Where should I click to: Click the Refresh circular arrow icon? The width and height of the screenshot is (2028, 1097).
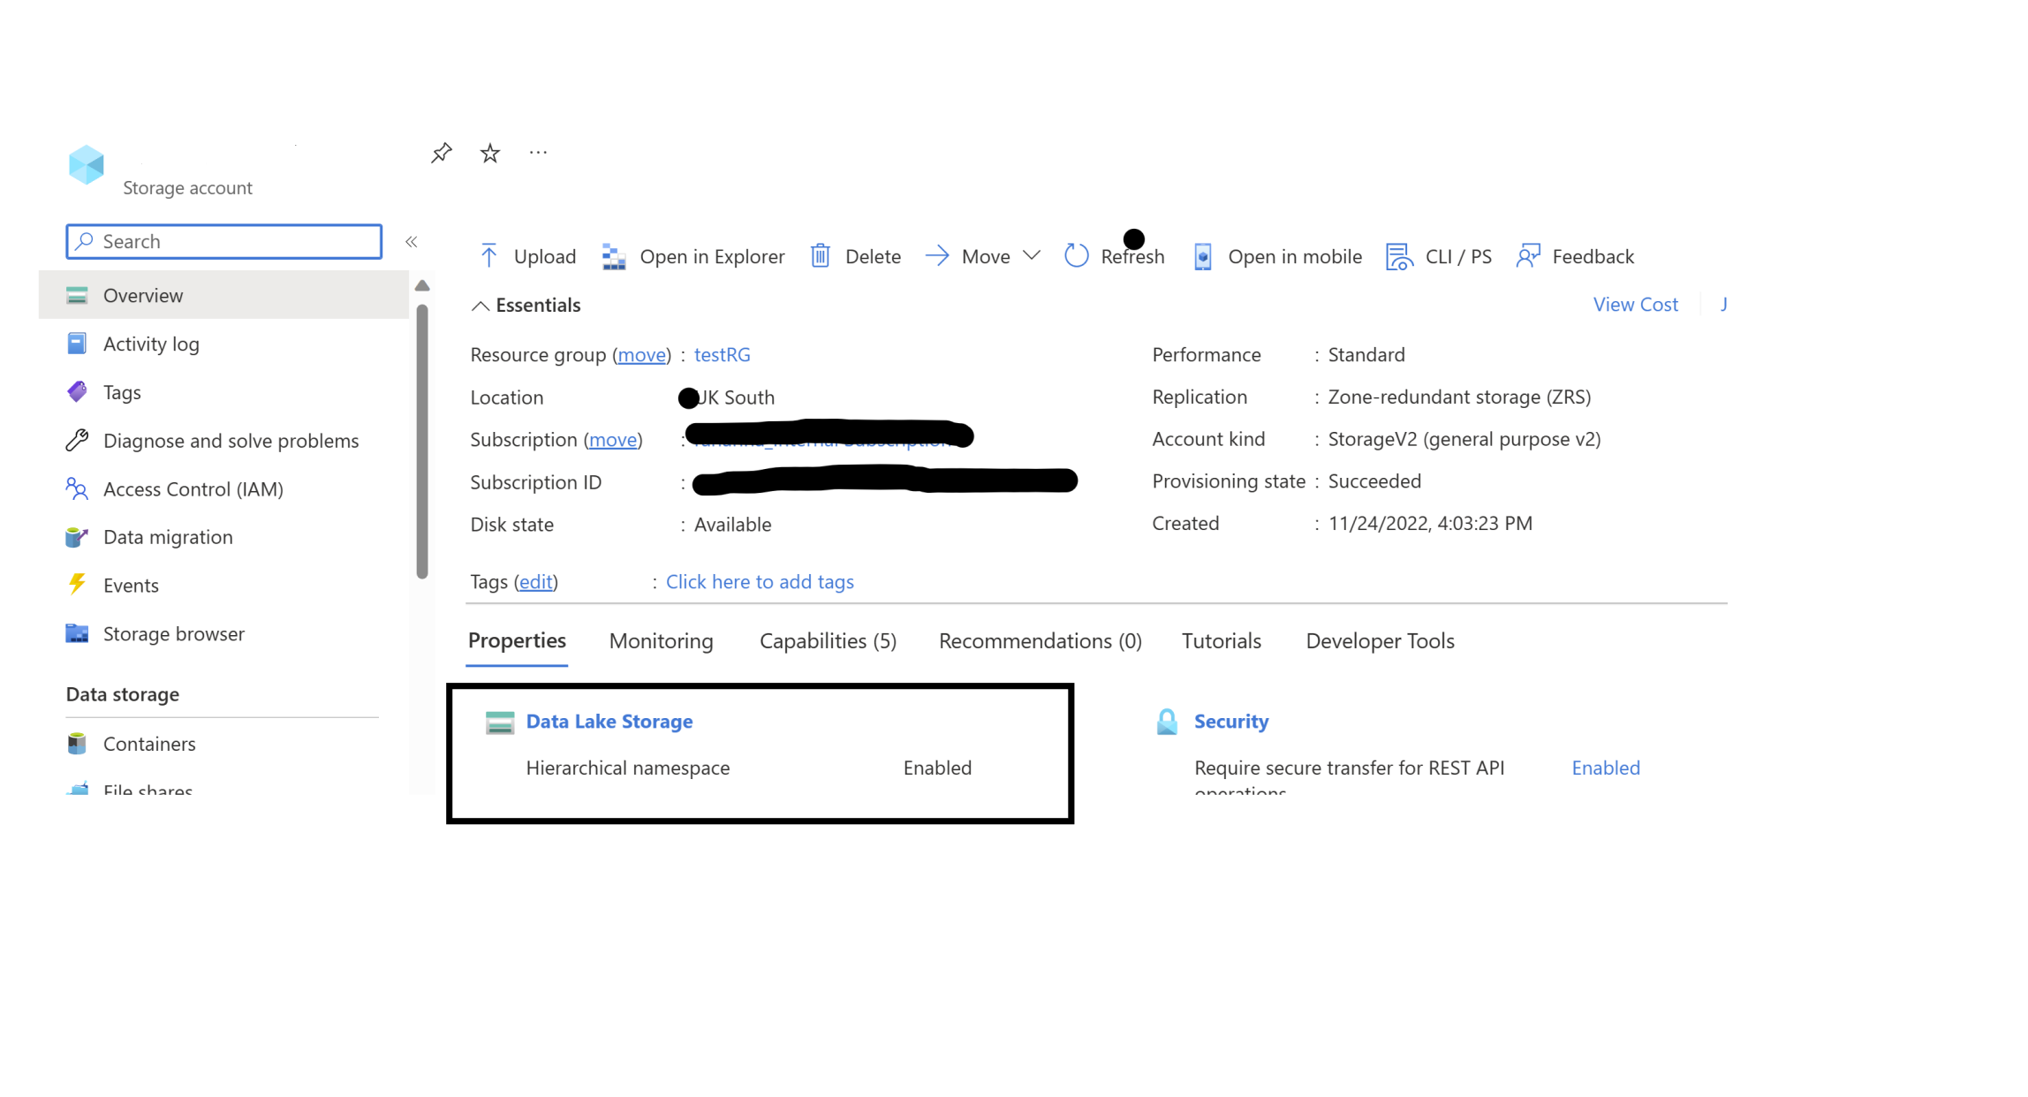pos(1077,256)
